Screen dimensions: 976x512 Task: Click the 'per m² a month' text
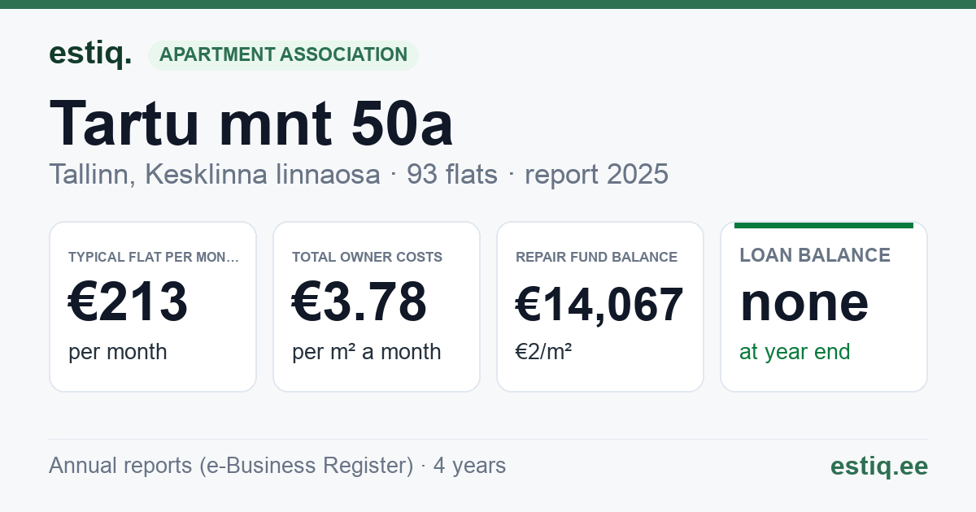click(x=367, y=352)
